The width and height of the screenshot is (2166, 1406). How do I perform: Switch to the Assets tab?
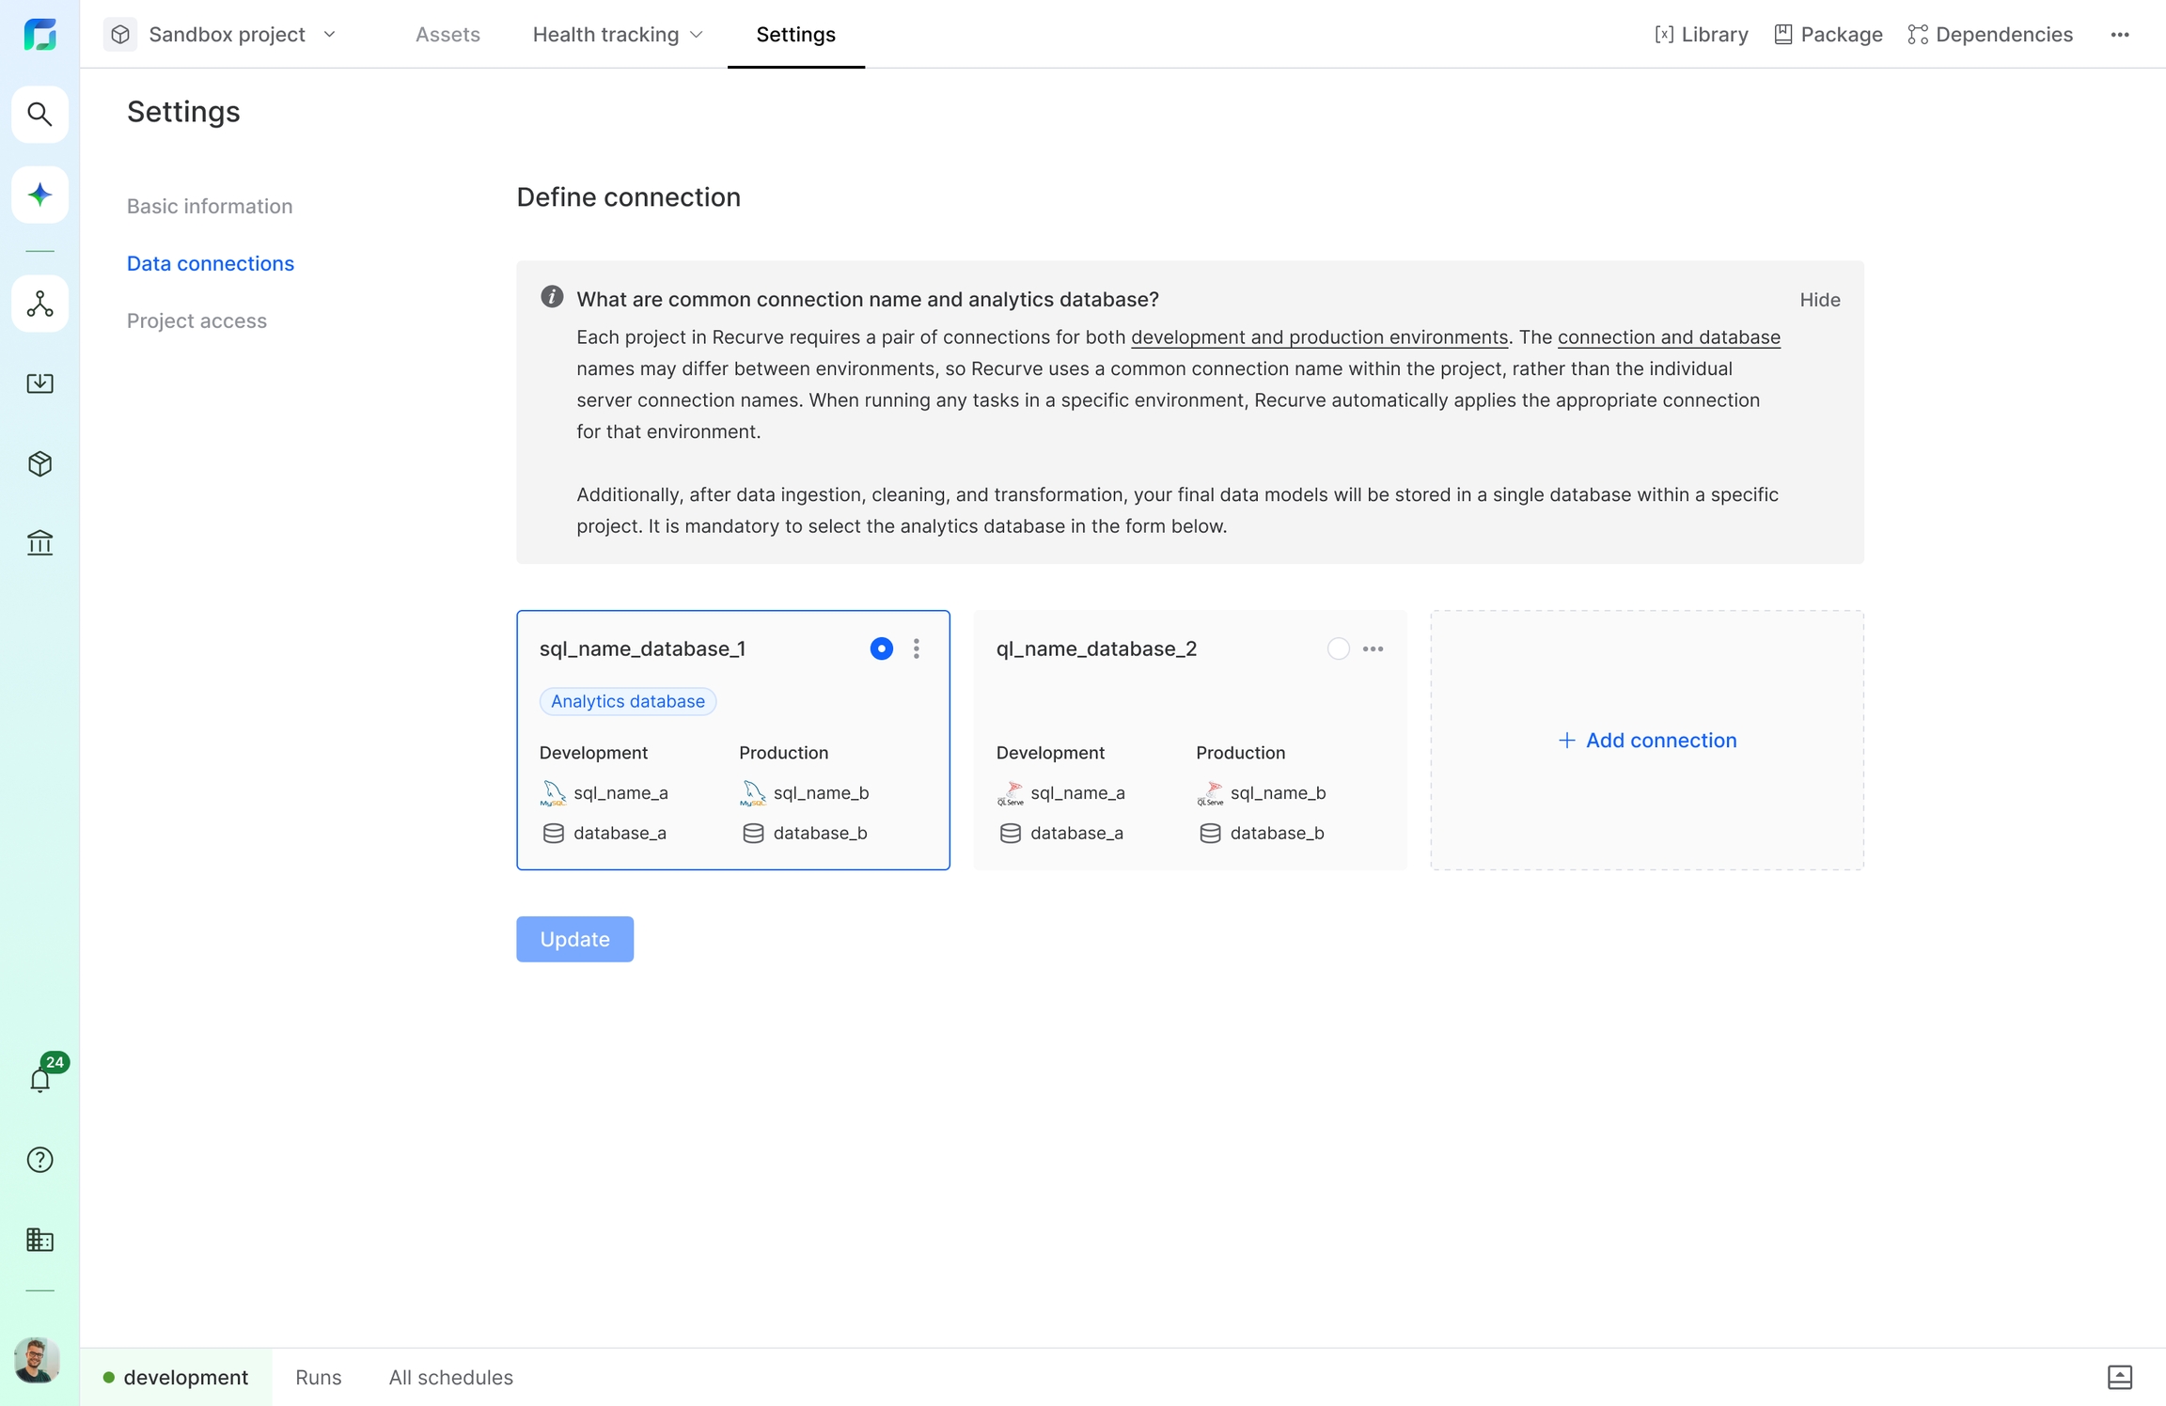[x=447, y=35]
